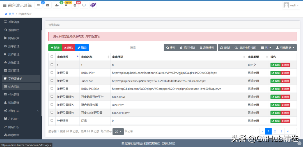Viewport: 303px width, 147px height.
Task: Open 任务管理 in the sidebar
Action: pos(21,95)
